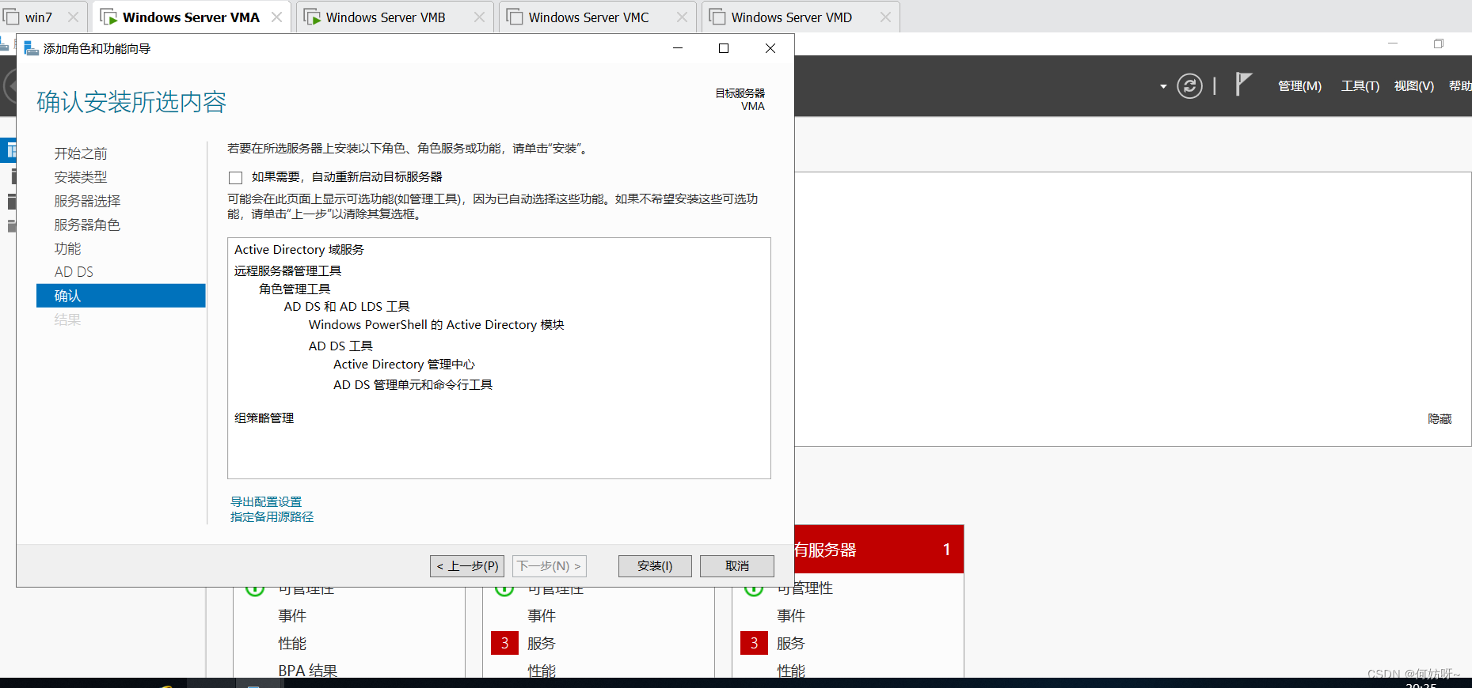The width and height of the screenshot is (1472, 688).
Task: Click the 隐藏 link in Server Manager
Action: pos(1440,418)
